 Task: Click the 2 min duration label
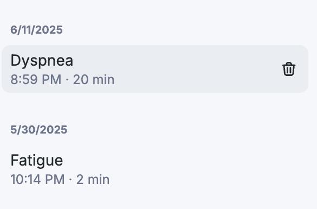click(93, 180)
